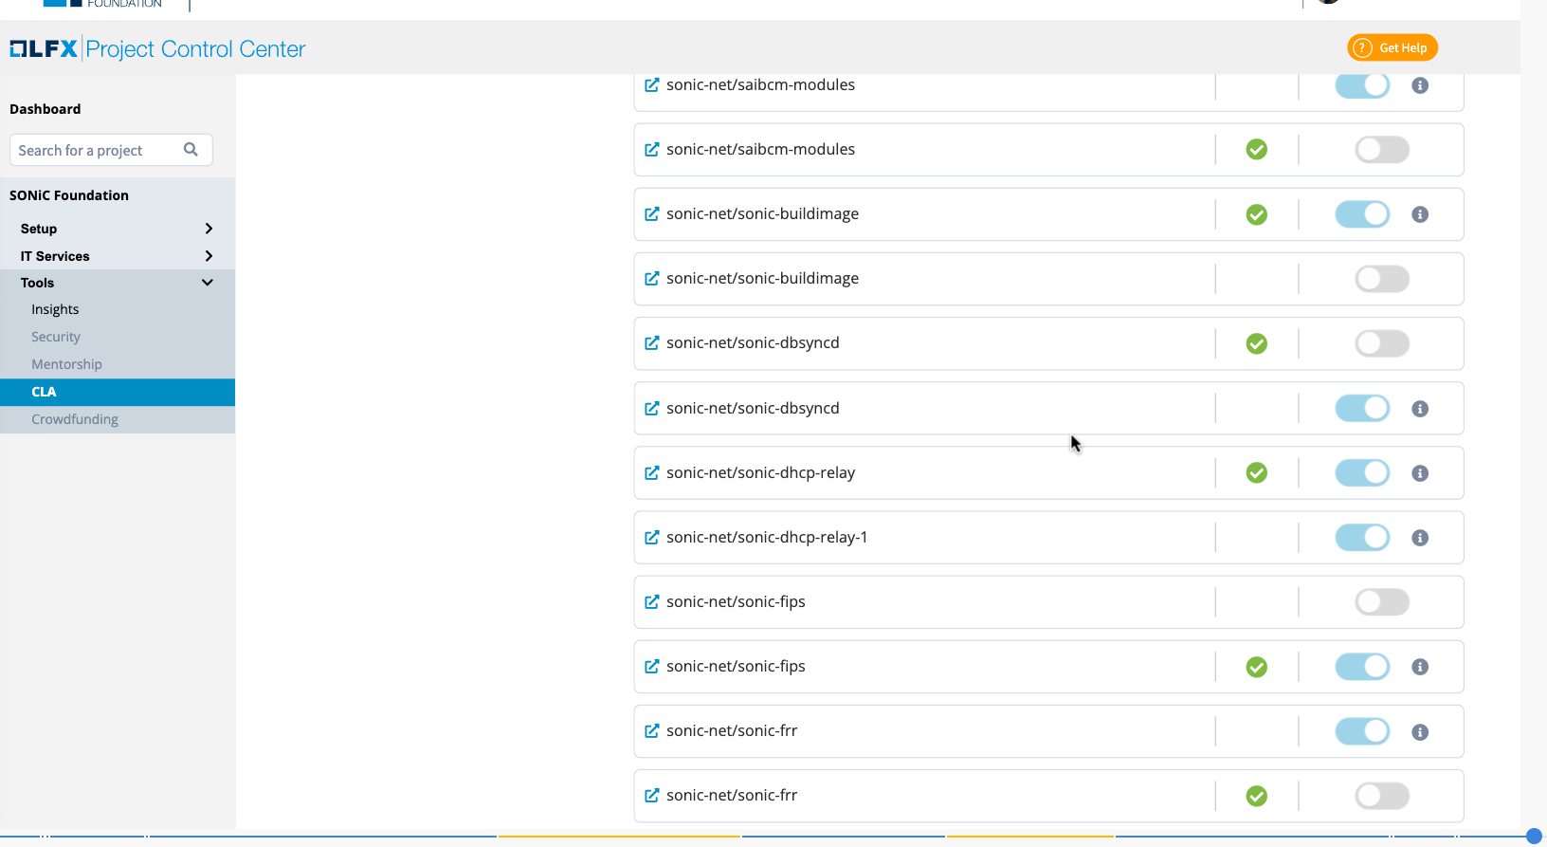
Task: Enable toggle for checkmarked sonic-dbsyncd row
Action: coord(1382,343)
